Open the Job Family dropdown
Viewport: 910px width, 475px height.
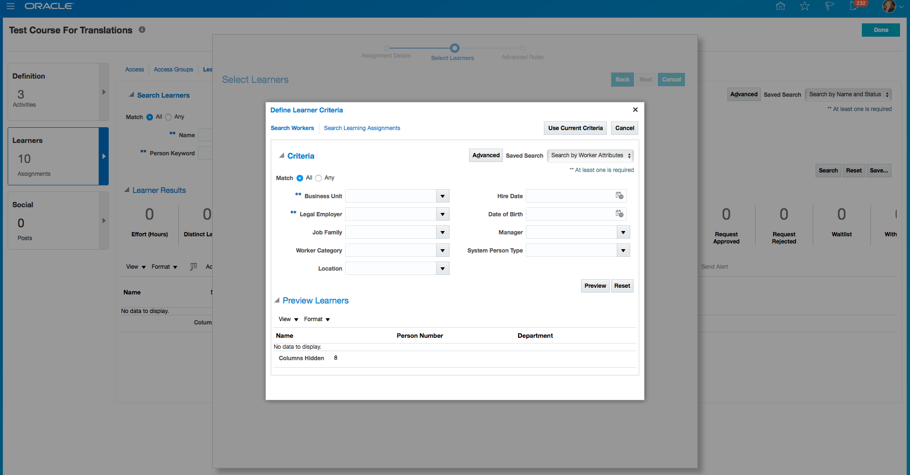pyautogui.click(x=443, y=232)
